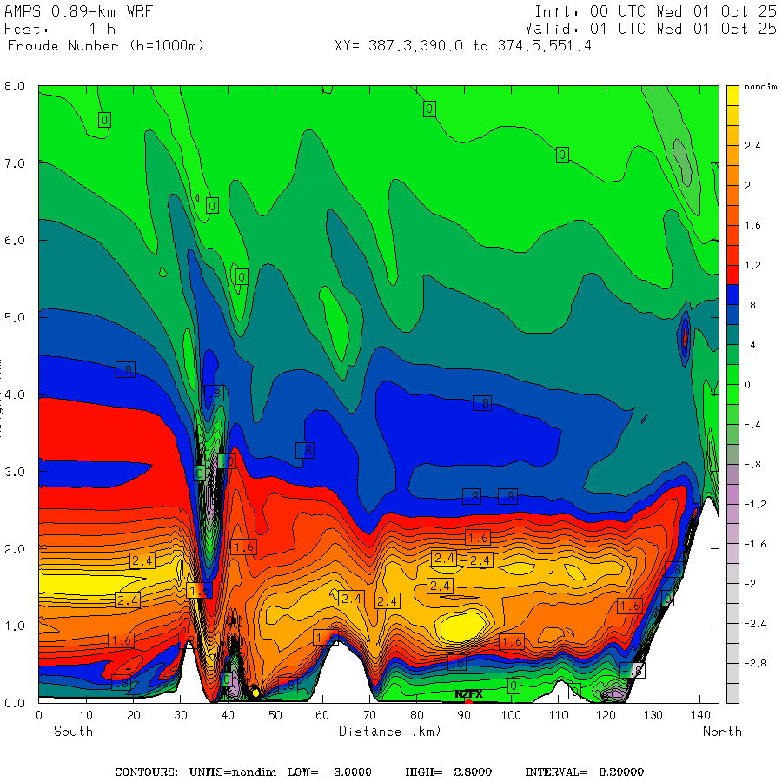The height and width of the screenshot is (782, 782).
Task: Click the 5.0 height axis tick label
Action: point(15,318)
